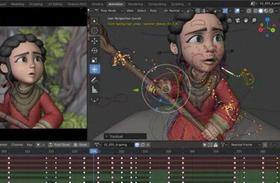The image size is (280, 183).
Task: Open the gizmo options dropdown arrow
Action: (x=231, y=11)
